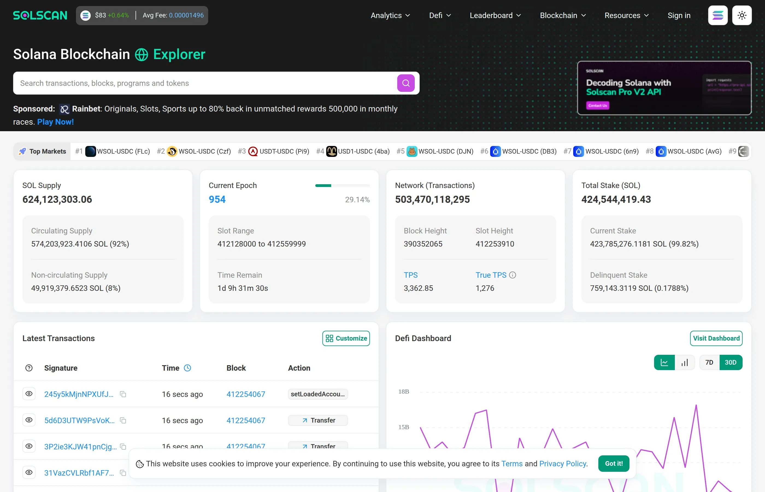
Task: Switch Defi chart to line view
Action: click(664, 363)
